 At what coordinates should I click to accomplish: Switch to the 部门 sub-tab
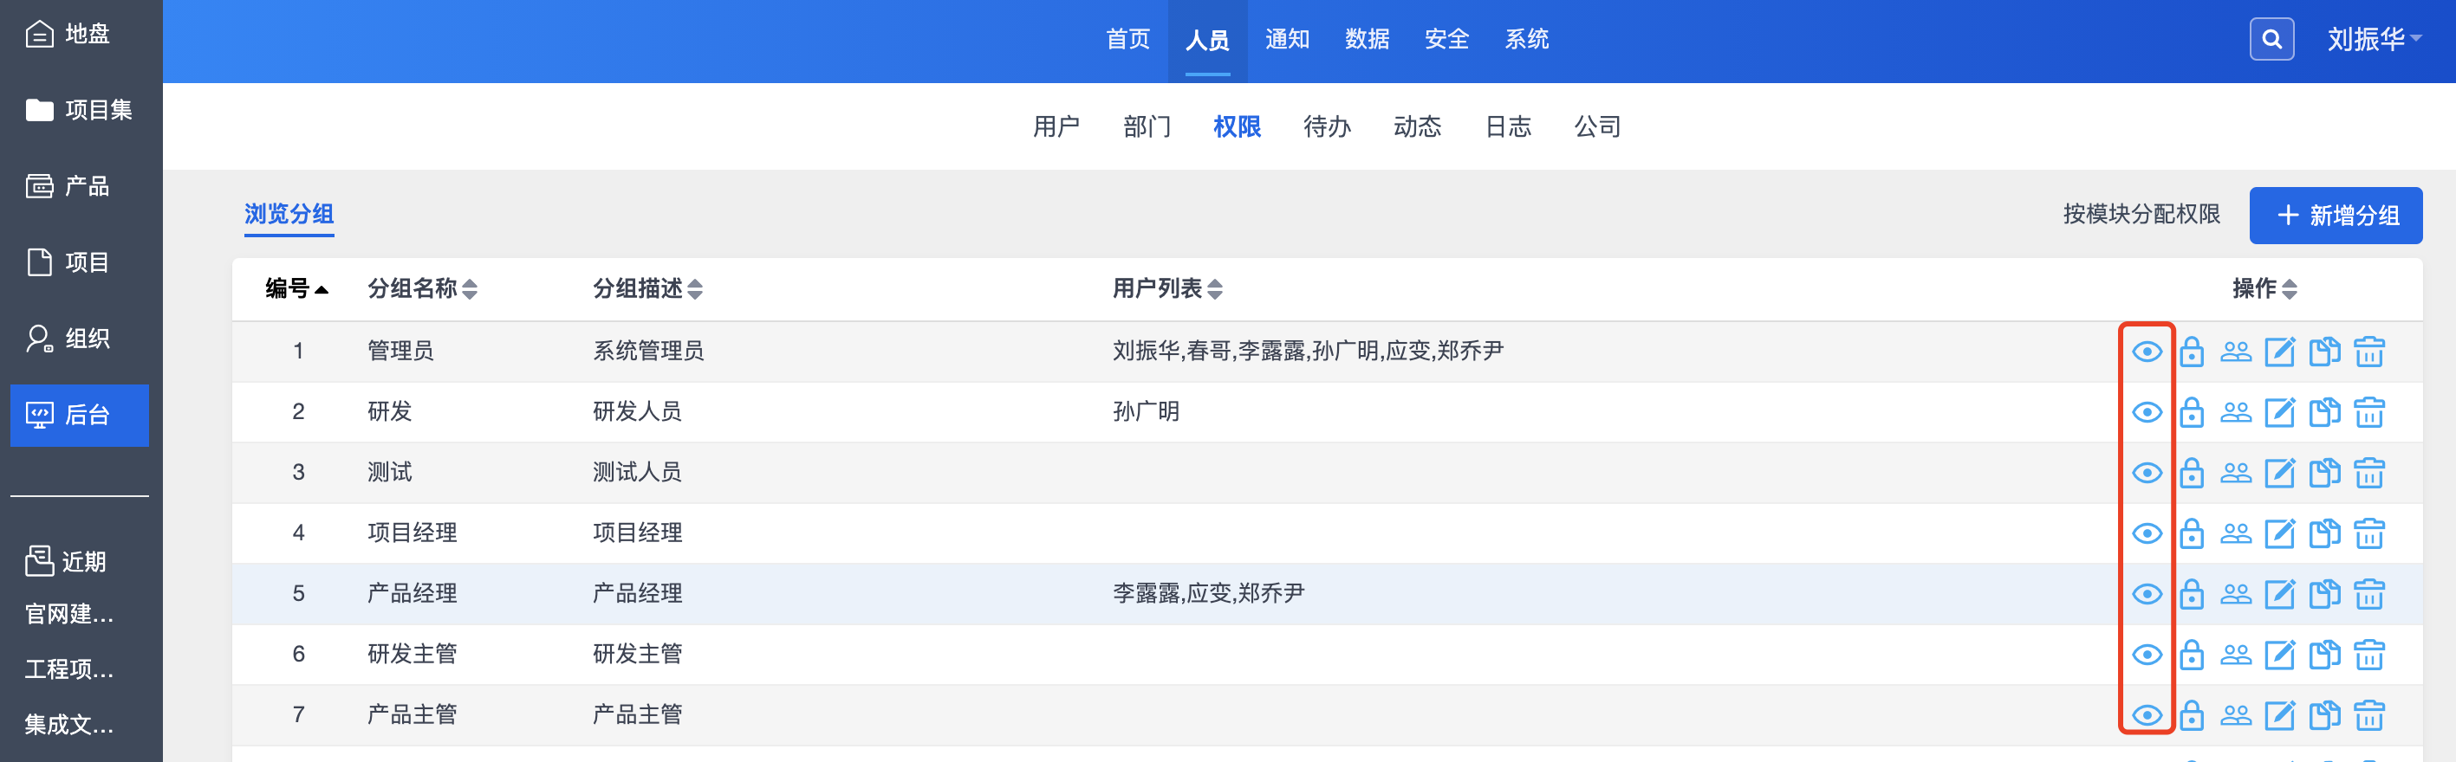[x=1146, y=126]
